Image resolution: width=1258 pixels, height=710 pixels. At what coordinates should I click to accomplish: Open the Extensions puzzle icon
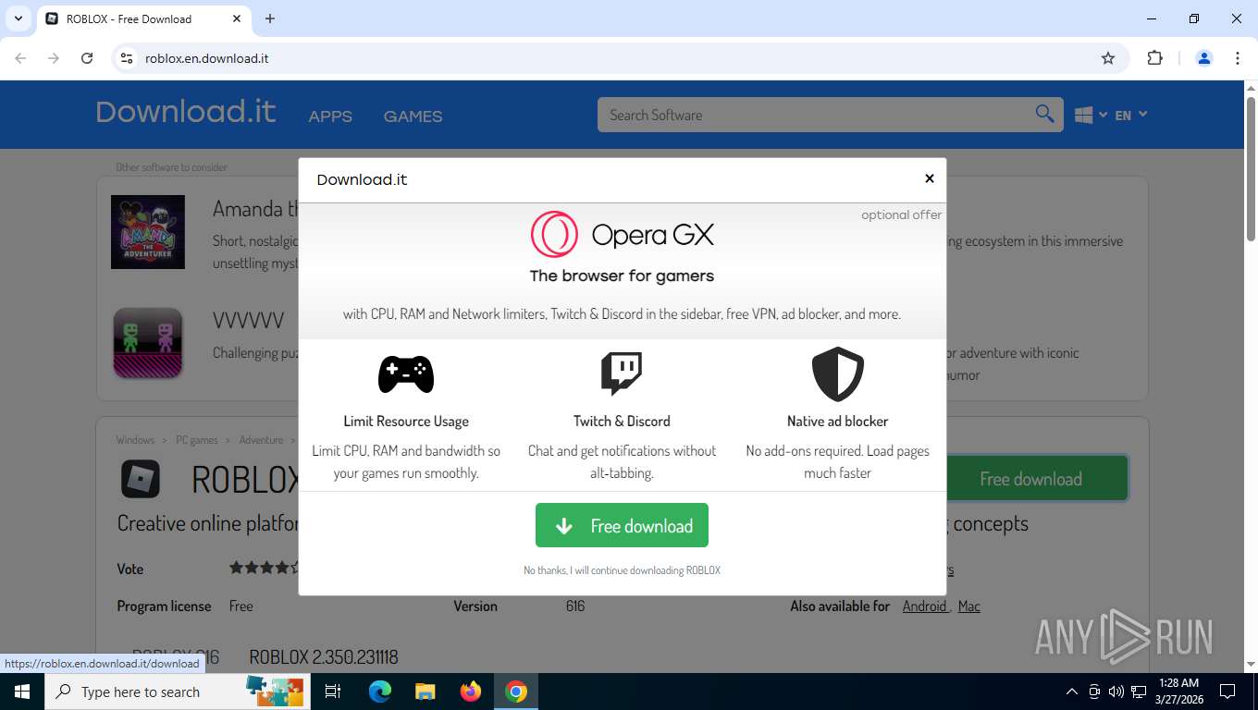(1154, 58)
